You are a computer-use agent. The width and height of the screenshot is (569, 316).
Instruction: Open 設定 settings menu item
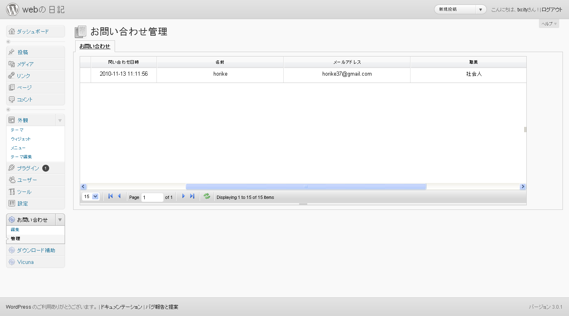point(23,203)
